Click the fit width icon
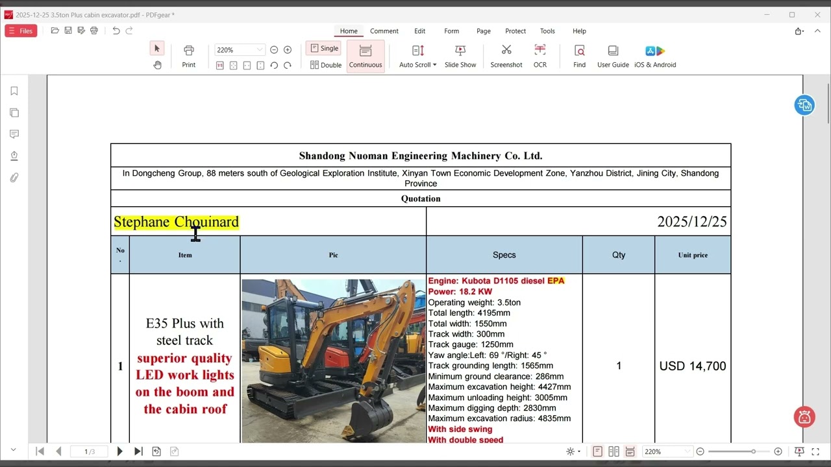The image size is (831, 467). coord(247,66)
